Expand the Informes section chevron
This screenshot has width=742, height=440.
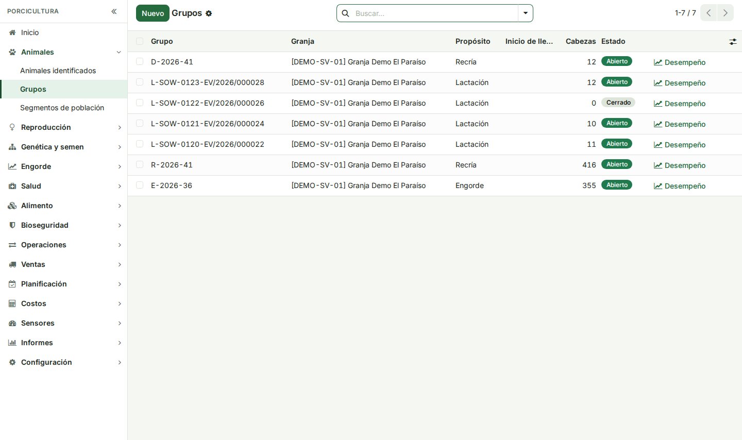click(120, 343)
